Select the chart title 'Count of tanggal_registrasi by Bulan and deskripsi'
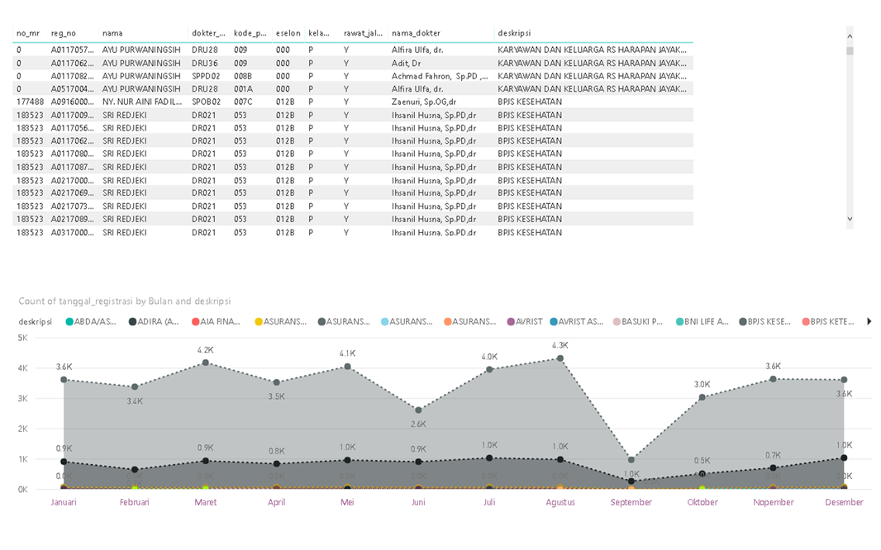 [125, 301]
